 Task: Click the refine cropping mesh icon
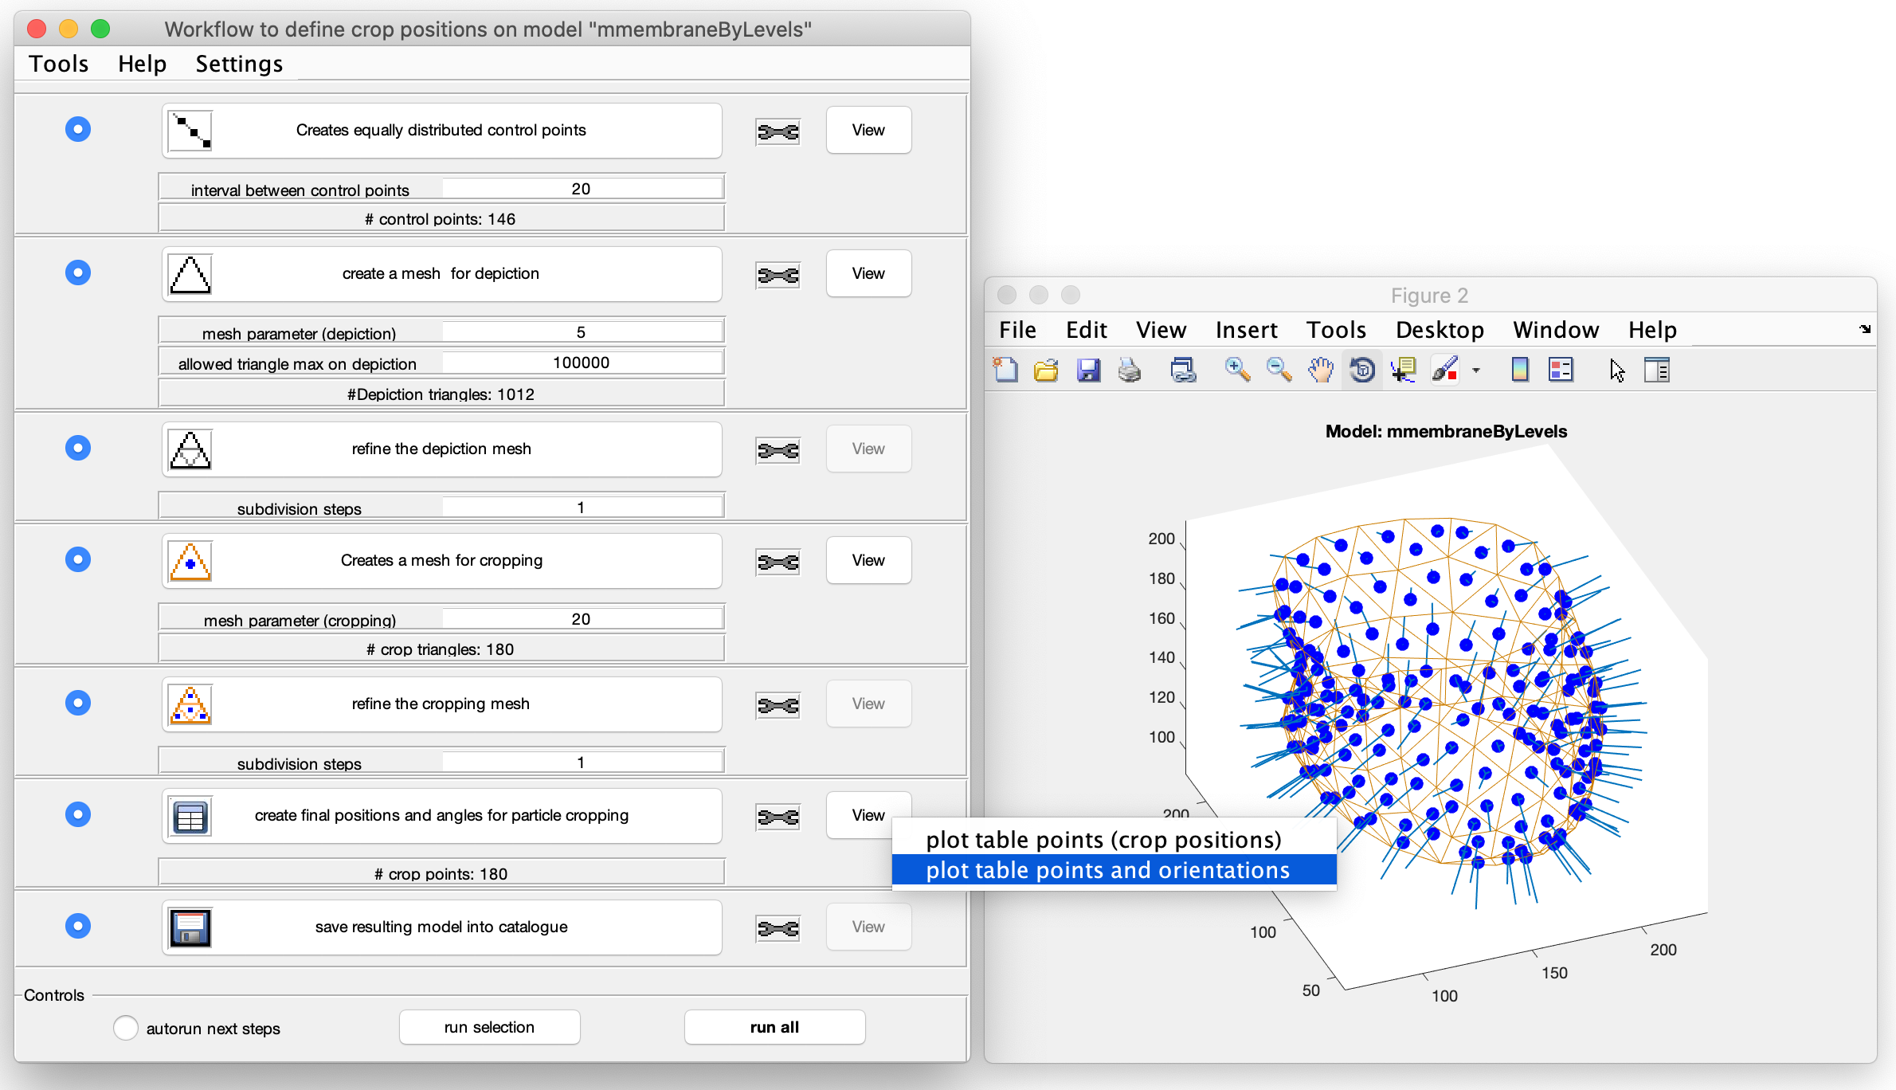tap(190, 704)
